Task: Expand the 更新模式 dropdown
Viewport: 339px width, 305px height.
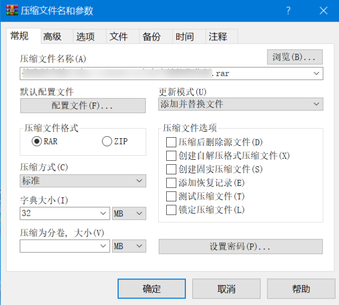Action: (x=241, y=104)
